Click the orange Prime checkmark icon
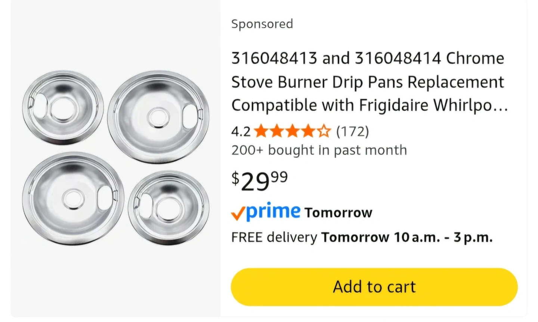Image resolution: width=538 pixels, height=322 pixels. pyautogui.click(x=238, y=213)
